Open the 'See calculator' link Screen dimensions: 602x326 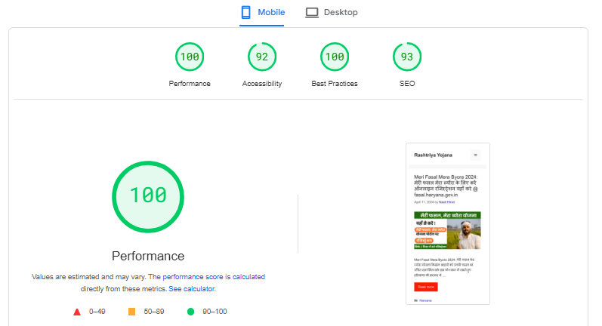point(192,289)
